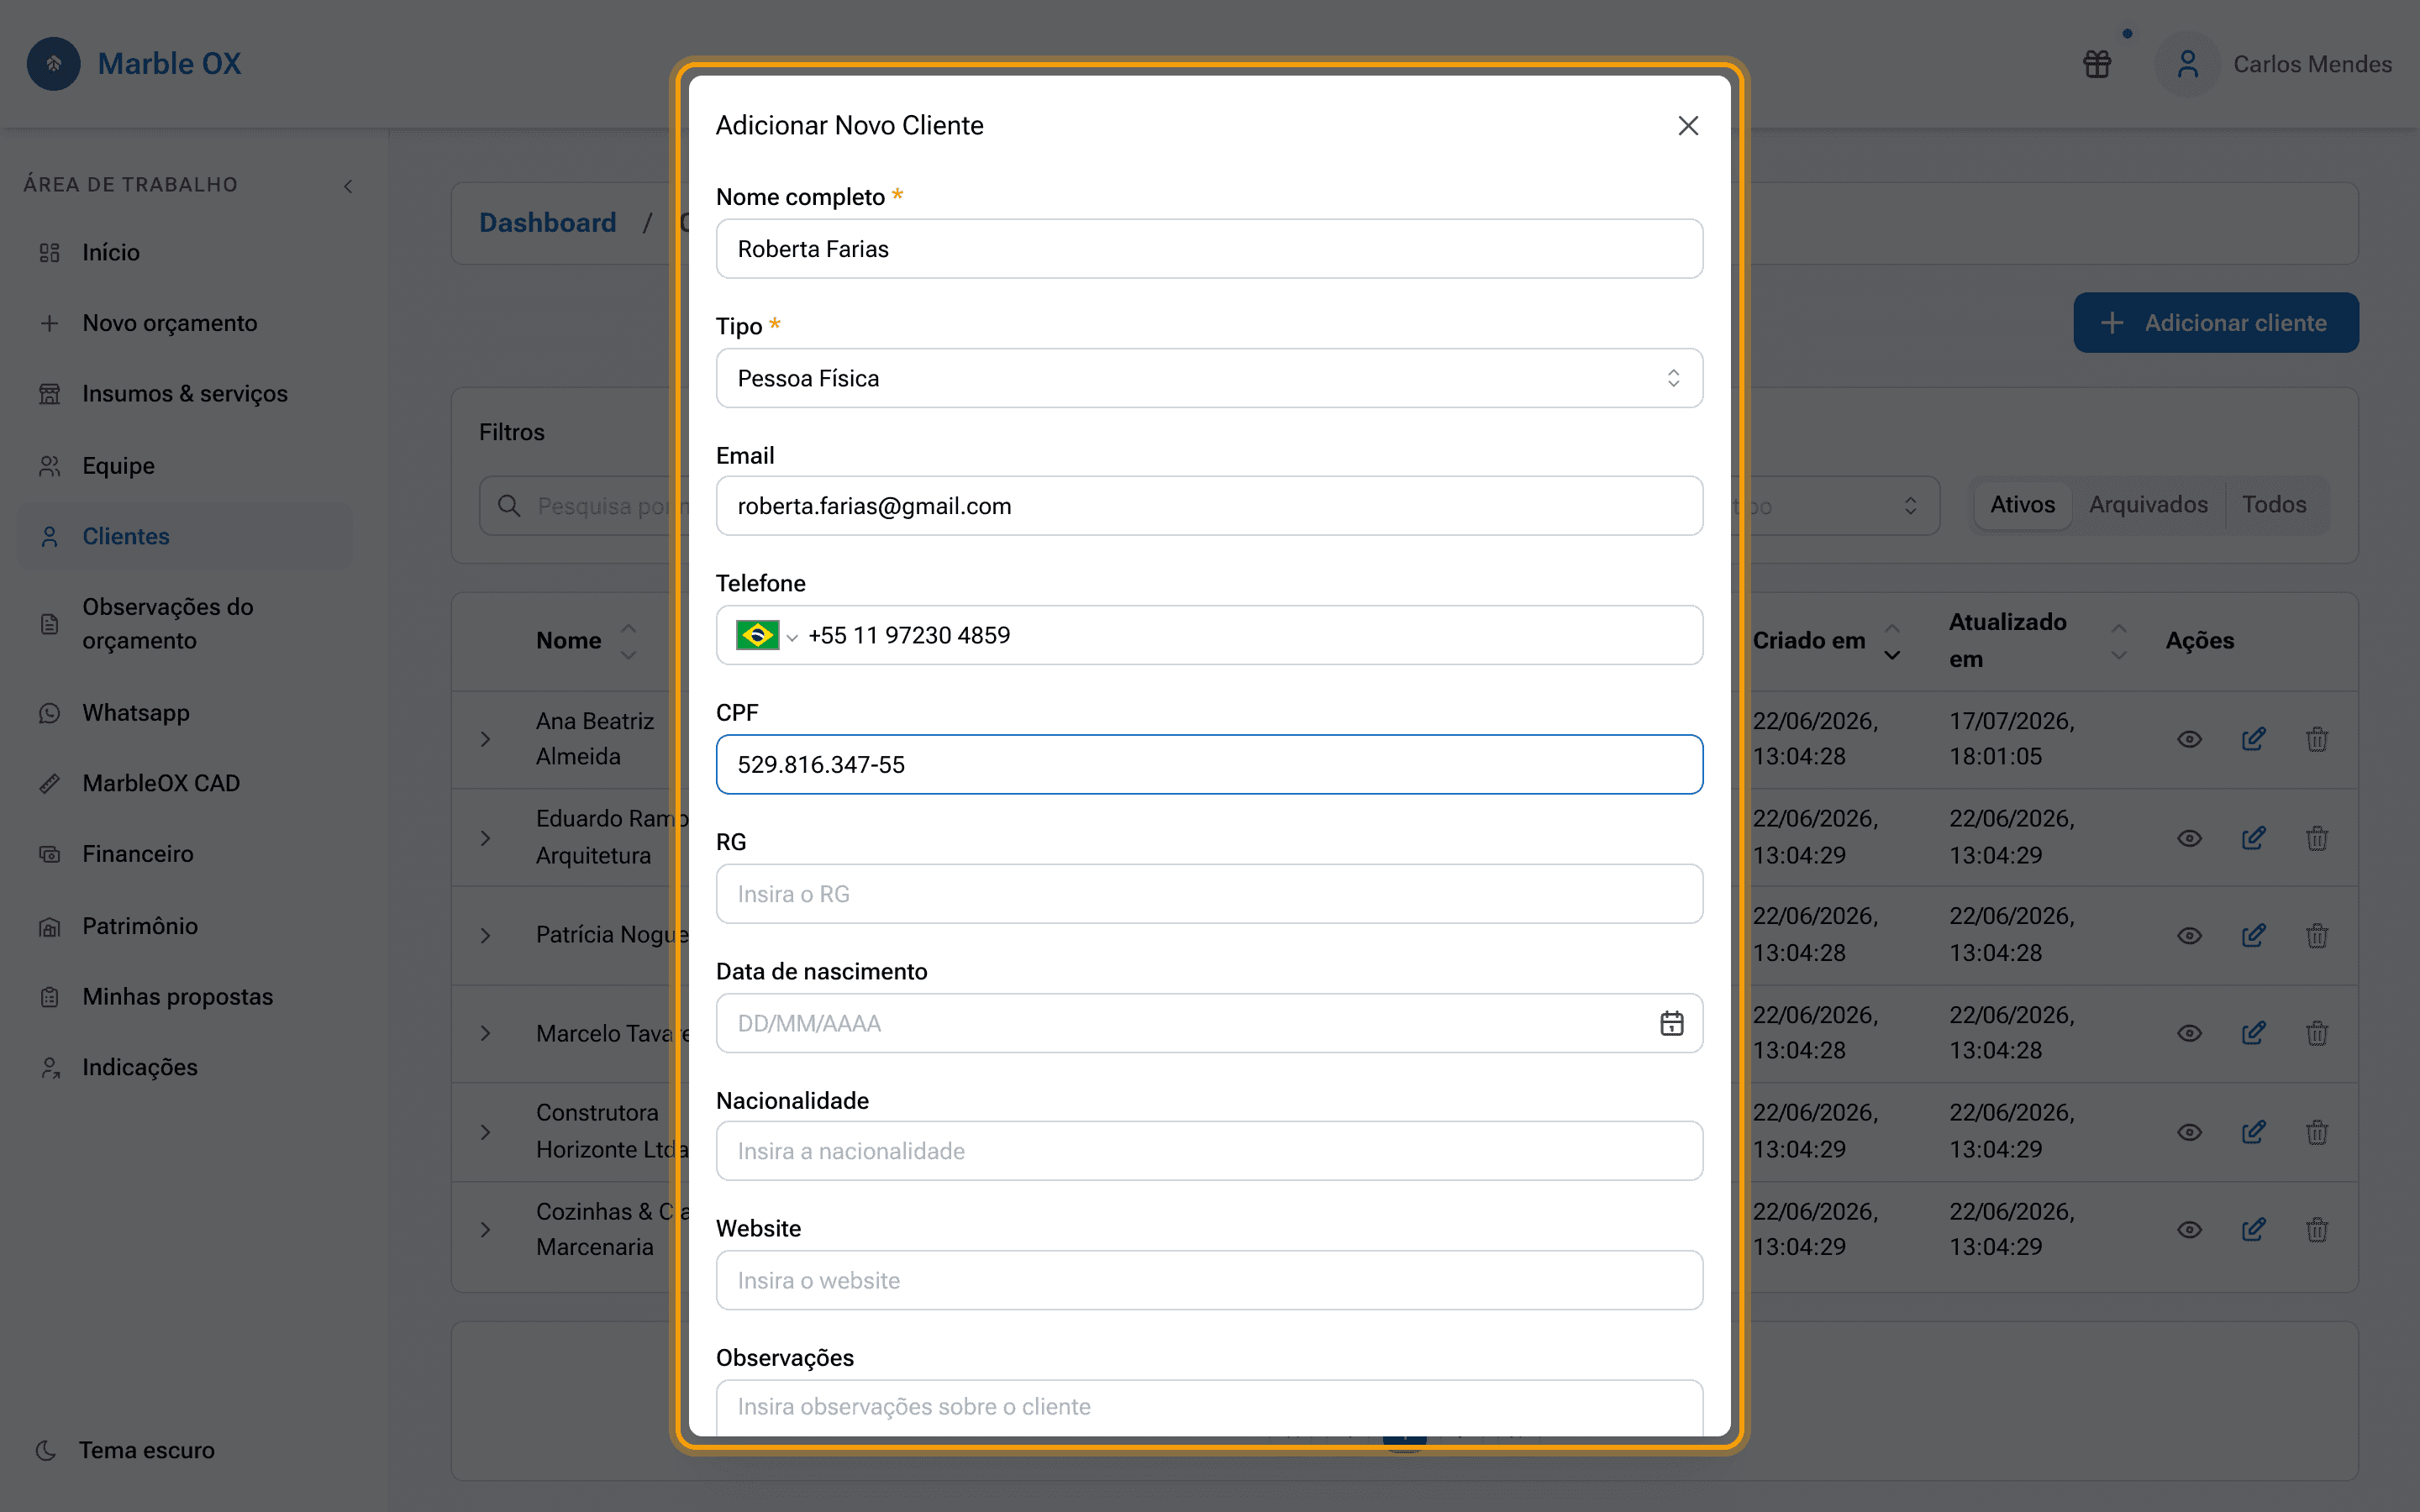The height and width of the screenshot is (1512, 2420).
Task: Open Equipe in the sidebar
Action: (186, 465)
